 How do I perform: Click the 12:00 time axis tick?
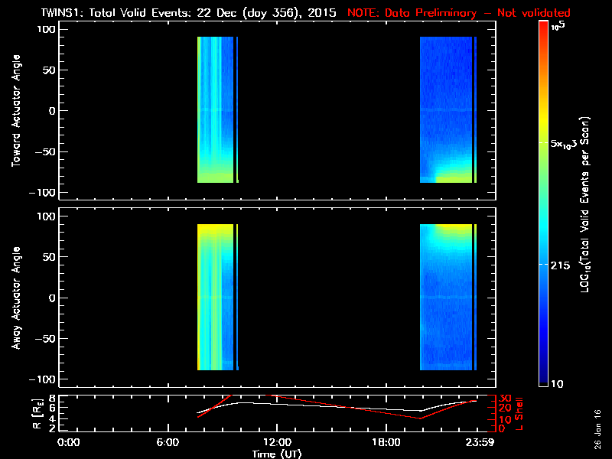[275, 442]
